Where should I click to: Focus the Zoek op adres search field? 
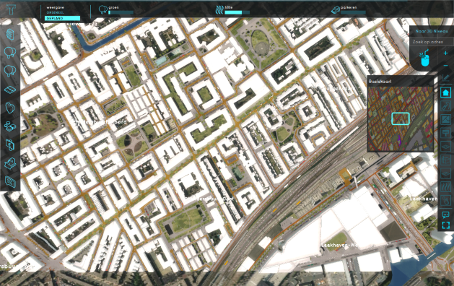pos(432,42)
